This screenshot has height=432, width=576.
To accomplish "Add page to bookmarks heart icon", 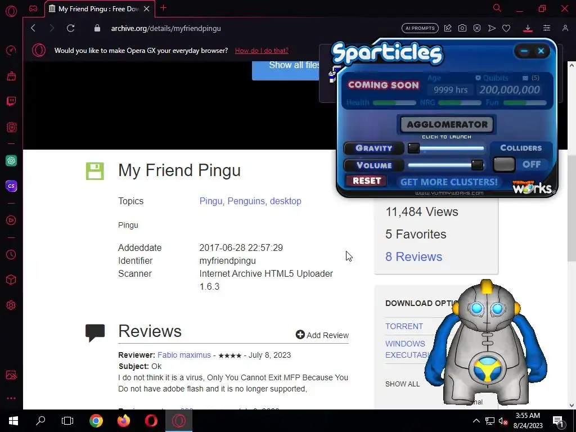I will [x=506, y=28].
